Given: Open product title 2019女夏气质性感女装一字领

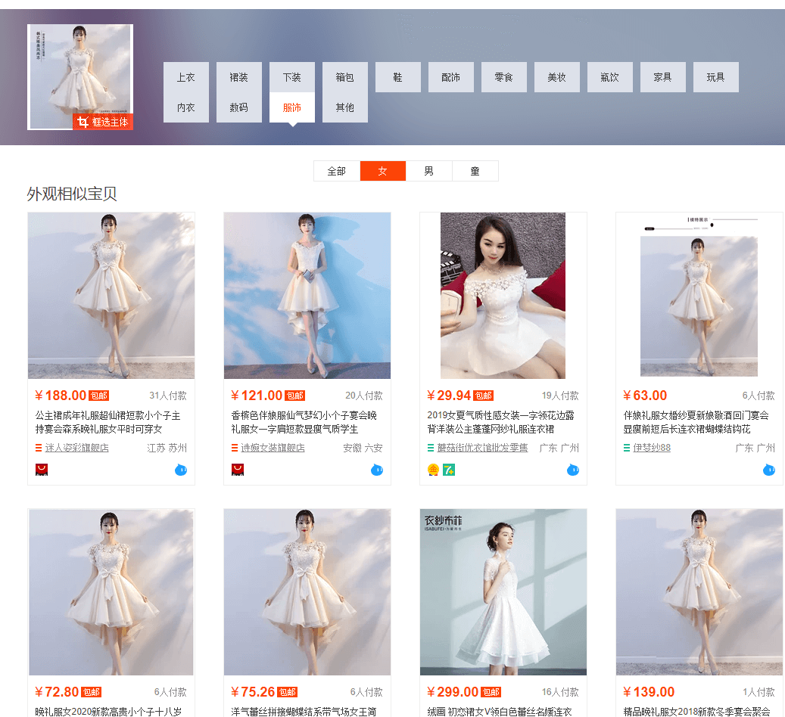Looking at the screenshot, I should coord(500,422).
